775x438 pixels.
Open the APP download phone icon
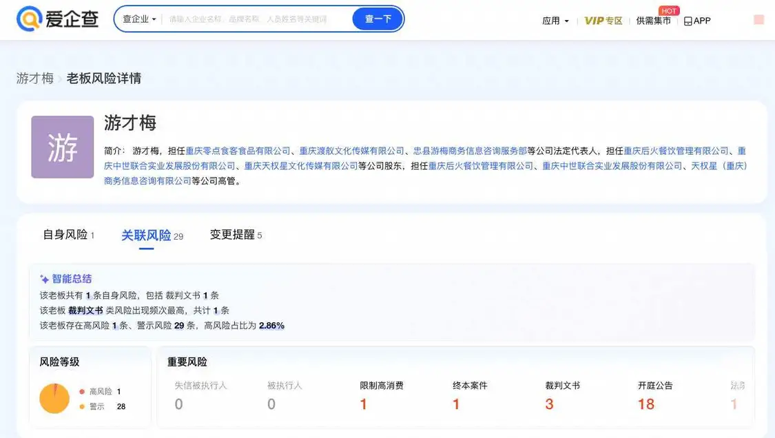pyautogui.click(x=688, y=21)
